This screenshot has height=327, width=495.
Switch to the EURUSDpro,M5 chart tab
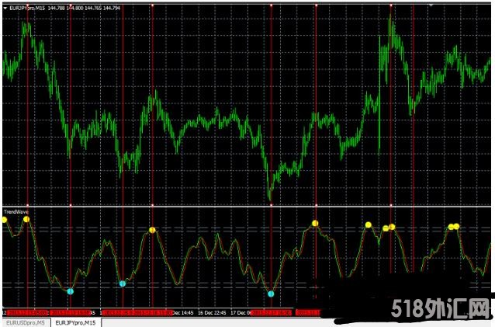(x=24, y=322)
